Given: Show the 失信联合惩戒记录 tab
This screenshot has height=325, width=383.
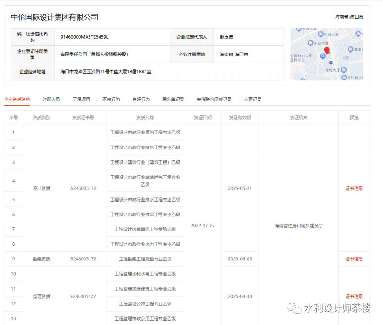Looking at the screenshot, I should point(214,100).
